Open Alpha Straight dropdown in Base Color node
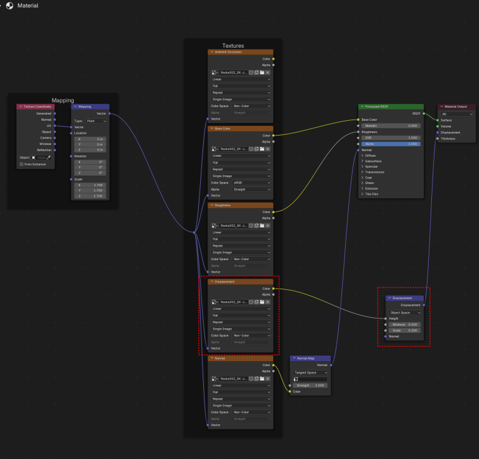The width and height of the screenshot is (479, 459). point(252,190)
